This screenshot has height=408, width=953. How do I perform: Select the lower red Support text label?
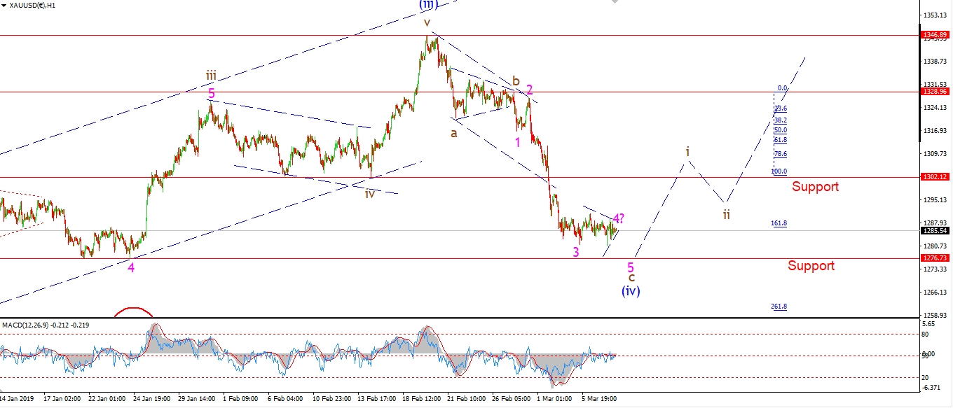click(x=811, y=266)
